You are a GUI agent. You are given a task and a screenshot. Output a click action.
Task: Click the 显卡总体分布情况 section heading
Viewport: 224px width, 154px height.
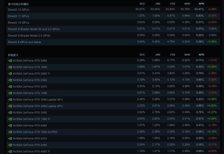click(x=18, y=4)
